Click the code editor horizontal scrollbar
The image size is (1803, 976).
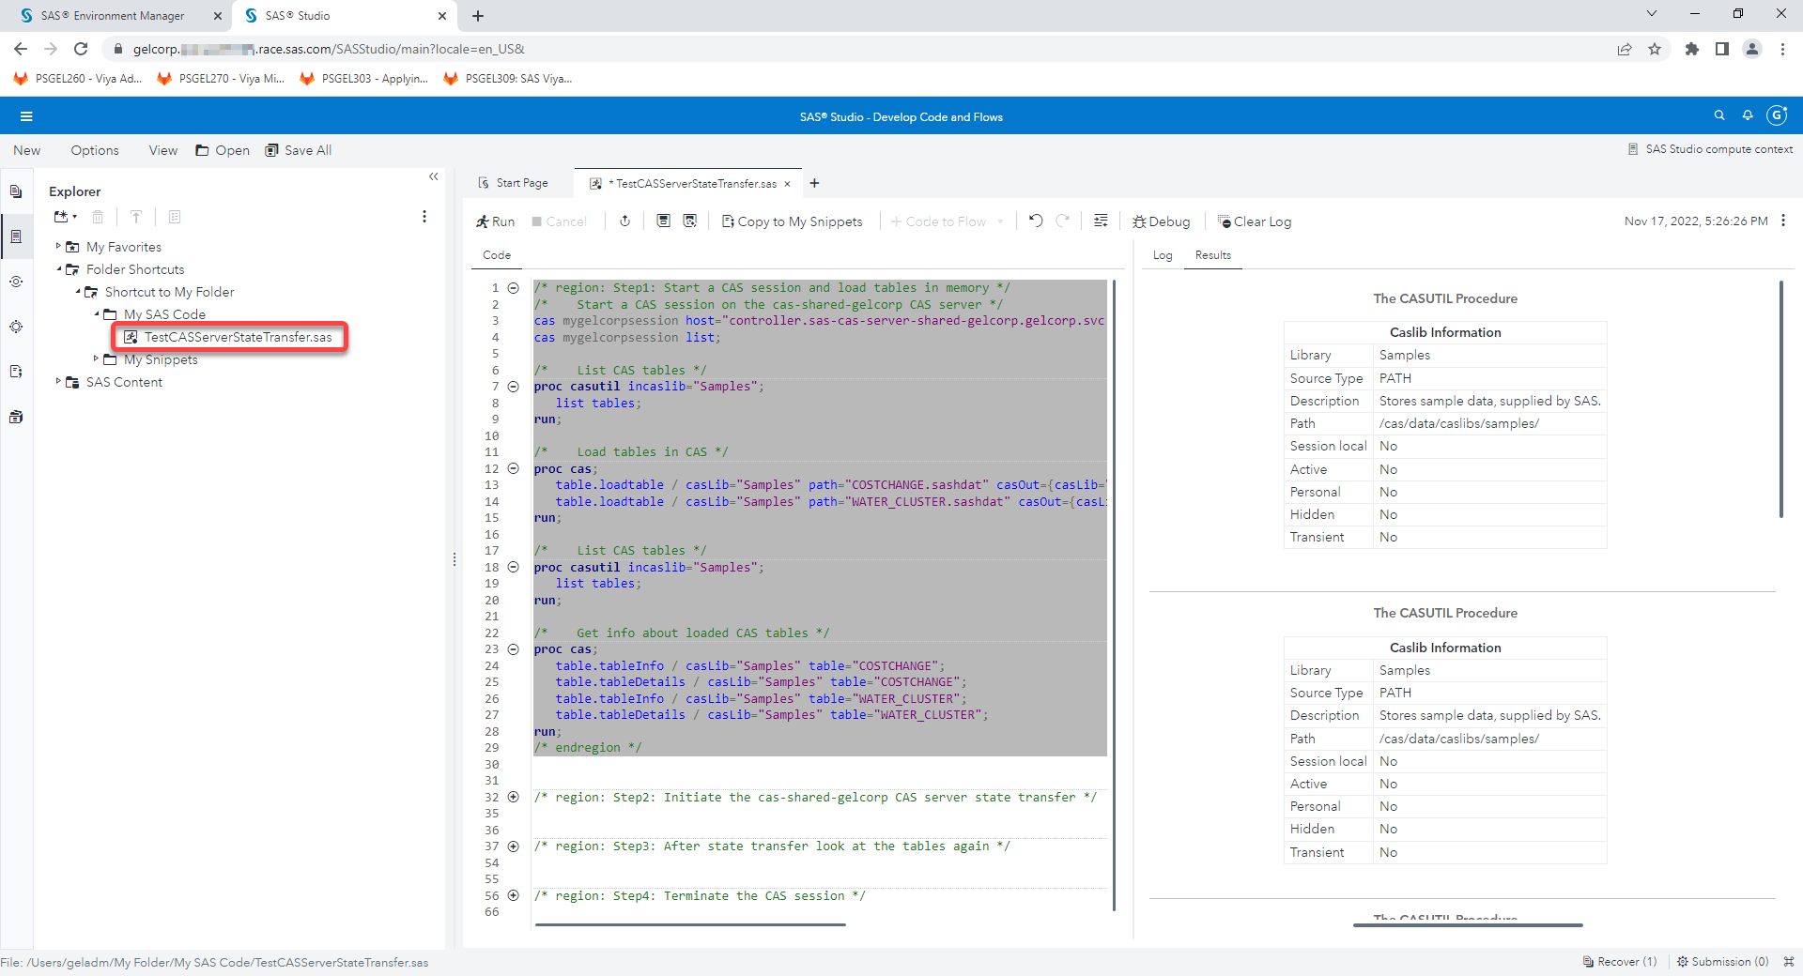tap(690, 924)
